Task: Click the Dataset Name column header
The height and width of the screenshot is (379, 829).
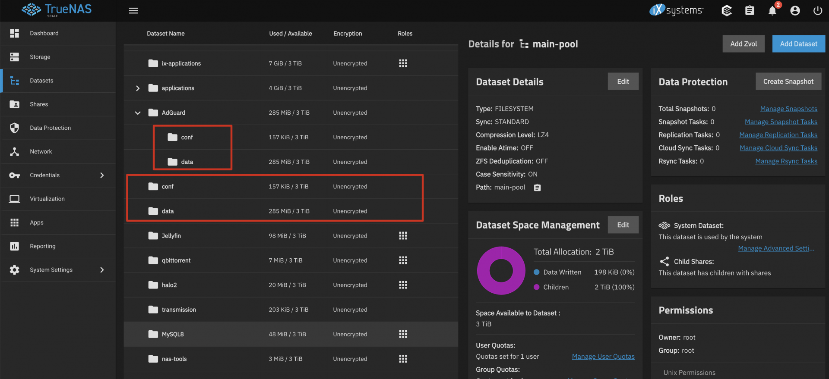Action: tap(166, 34)
